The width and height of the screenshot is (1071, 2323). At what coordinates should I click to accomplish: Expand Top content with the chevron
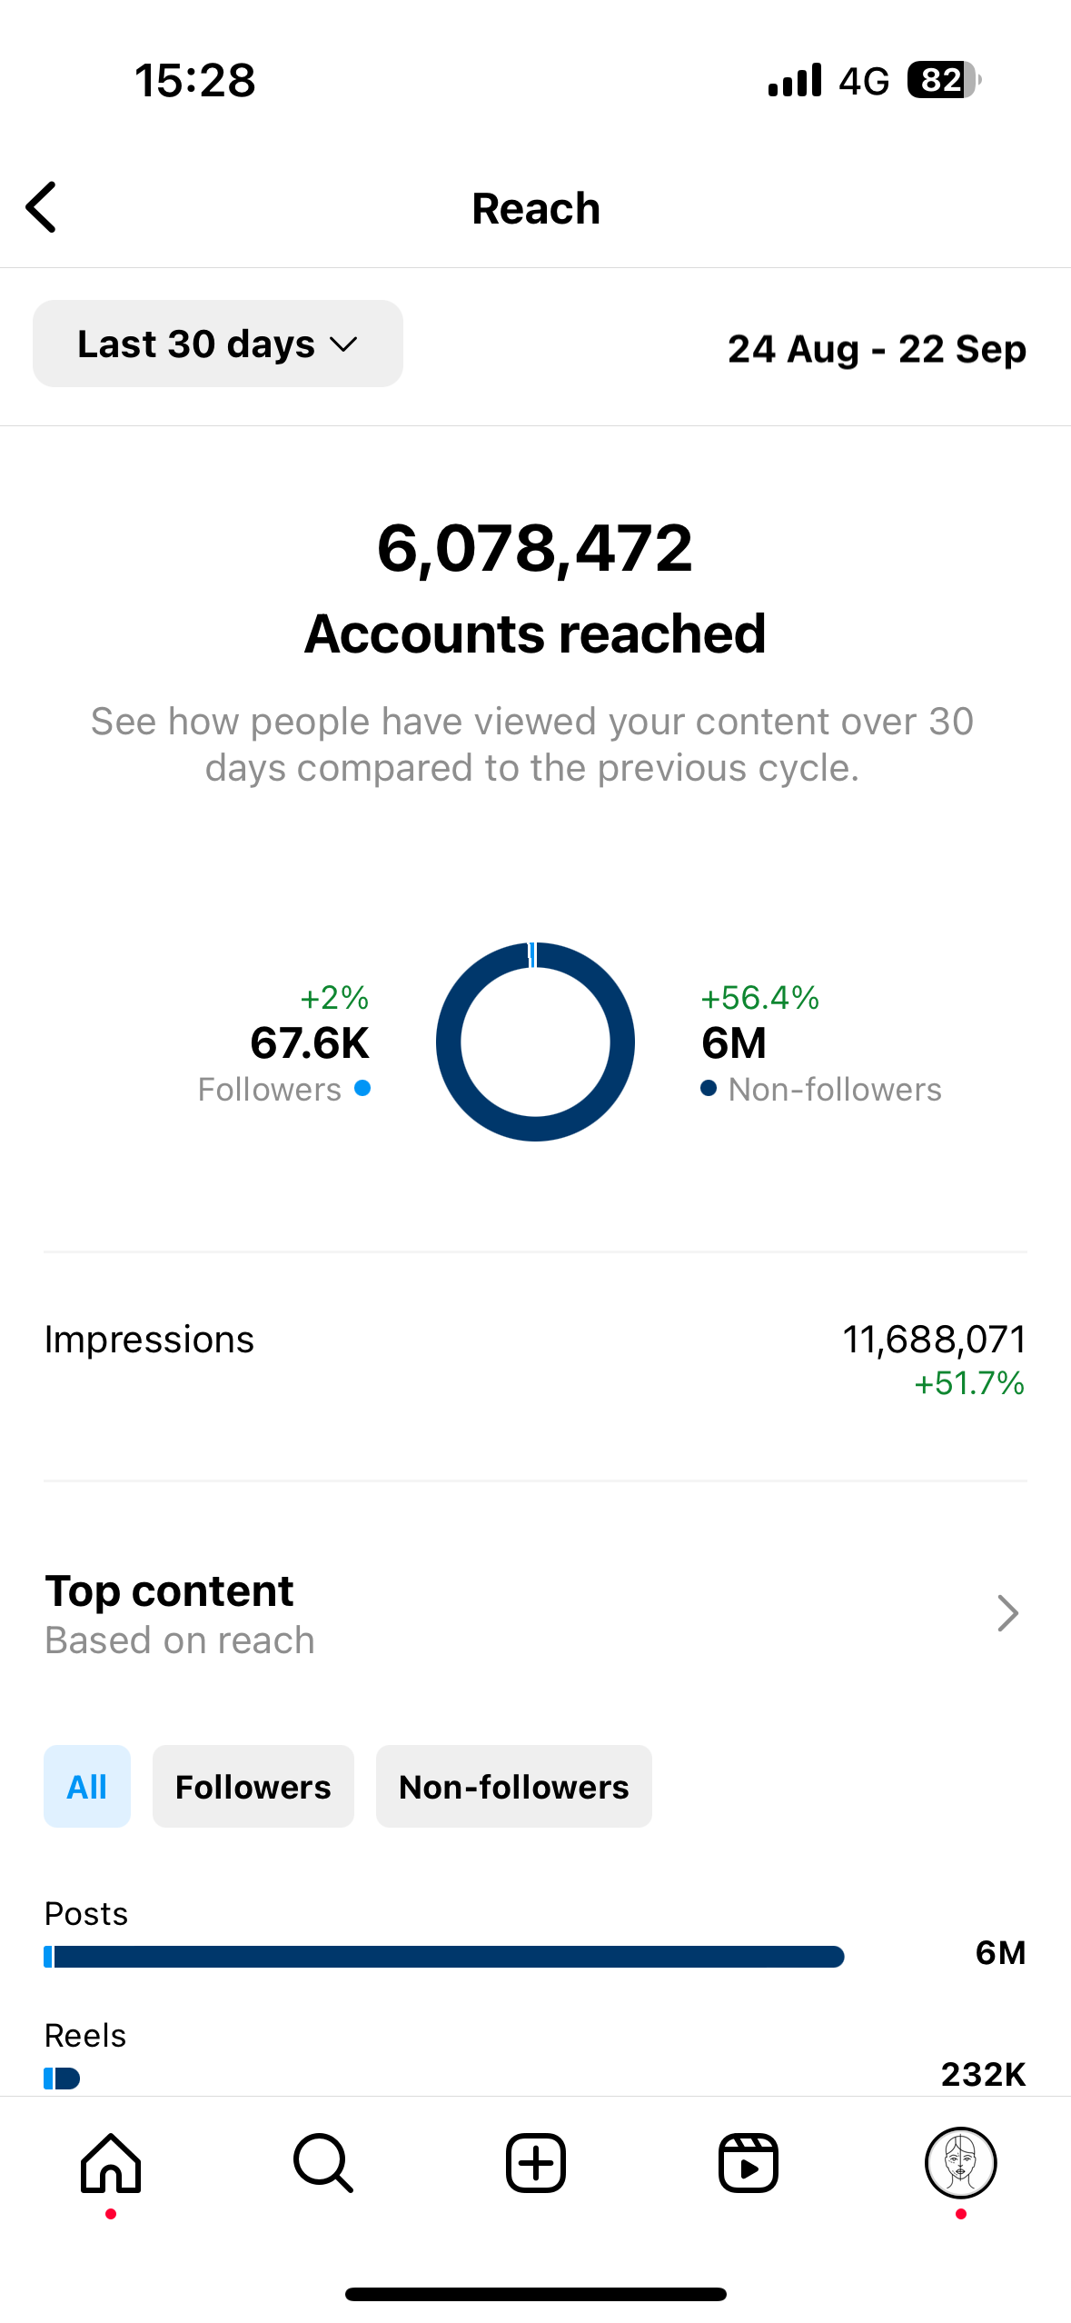pyautogui.click(x=1007, y=1613)
